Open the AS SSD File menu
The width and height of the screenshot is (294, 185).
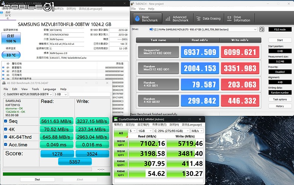[x=6, y=89]
